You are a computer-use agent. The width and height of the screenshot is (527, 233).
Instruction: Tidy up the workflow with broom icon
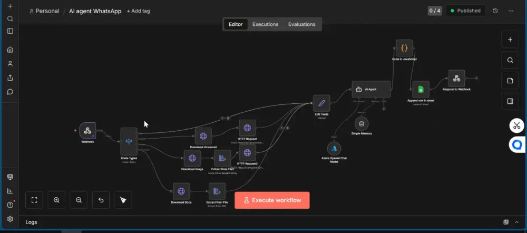click(x=123, y=200)
